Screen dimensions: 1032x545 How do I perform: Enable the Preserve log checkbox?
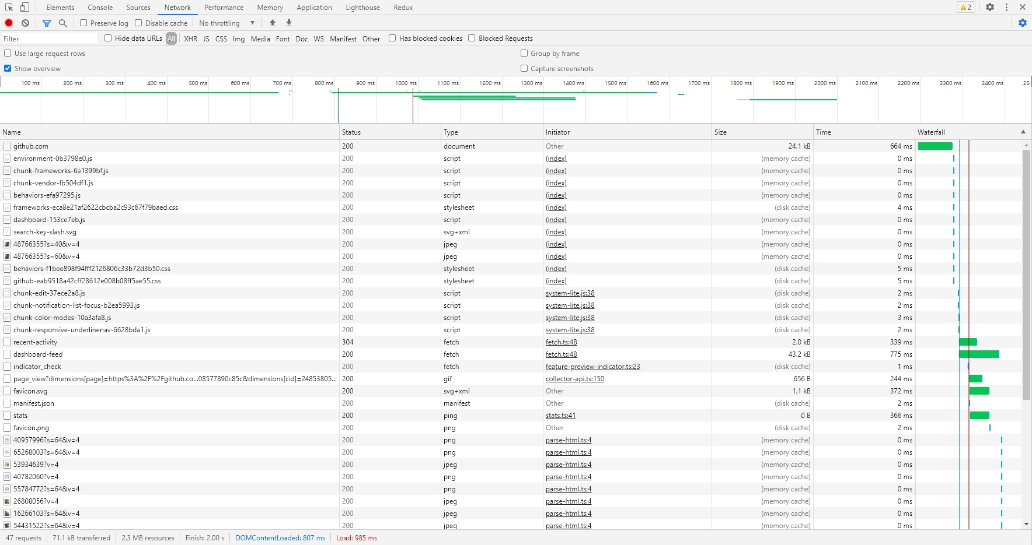pyautogui.click(x=83, y=23)
